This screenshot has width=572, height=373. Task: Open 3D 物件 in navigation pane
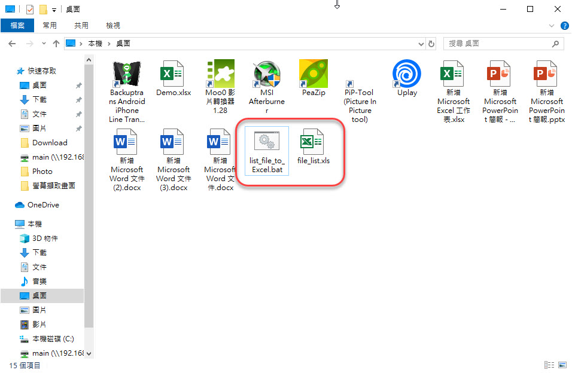click(39, 239)
